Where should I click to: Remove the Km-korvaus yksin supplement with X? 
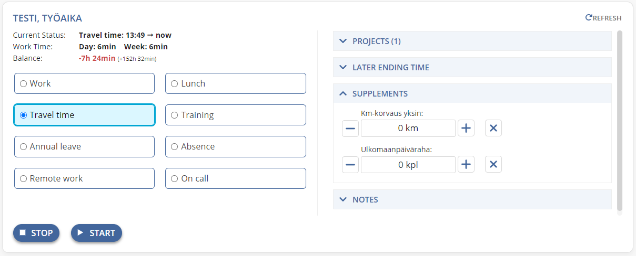point(493,128)
